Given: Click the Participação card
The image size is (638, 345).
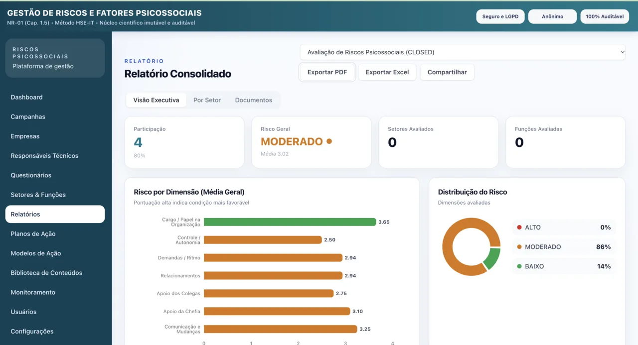Looking at the screenshot, I should pos(184,142).
